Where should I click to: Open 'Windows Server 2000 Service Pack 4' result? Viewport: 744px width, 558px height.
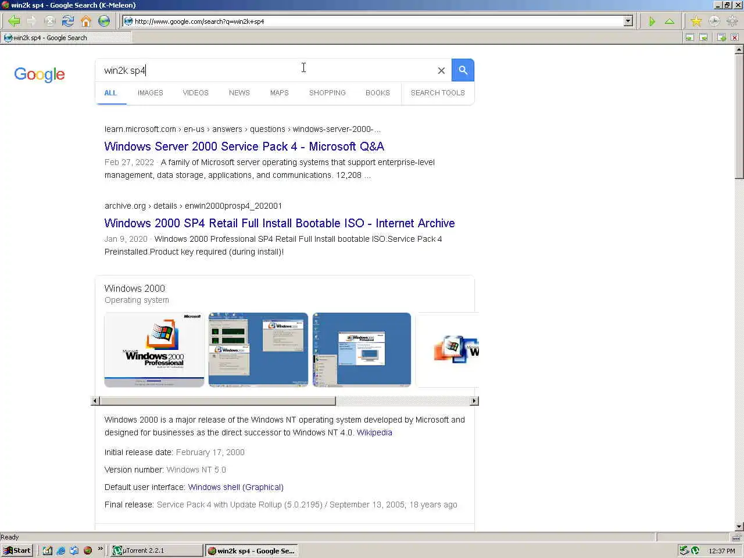244,146
